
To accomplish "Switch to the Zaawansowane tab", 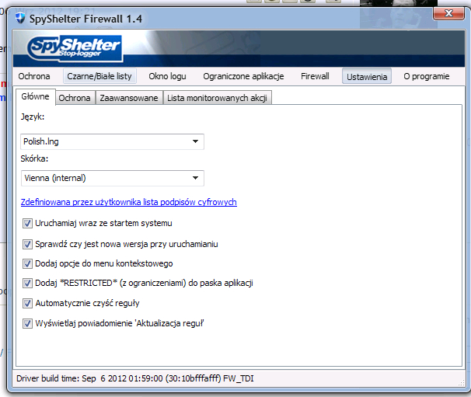I will coord(129,98).
